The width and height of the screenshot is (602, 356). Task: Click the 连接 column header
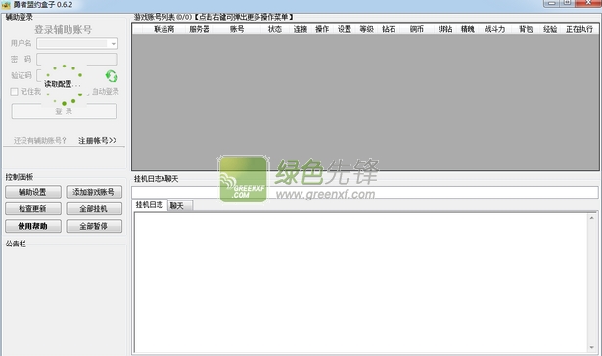tap(301, 29)
